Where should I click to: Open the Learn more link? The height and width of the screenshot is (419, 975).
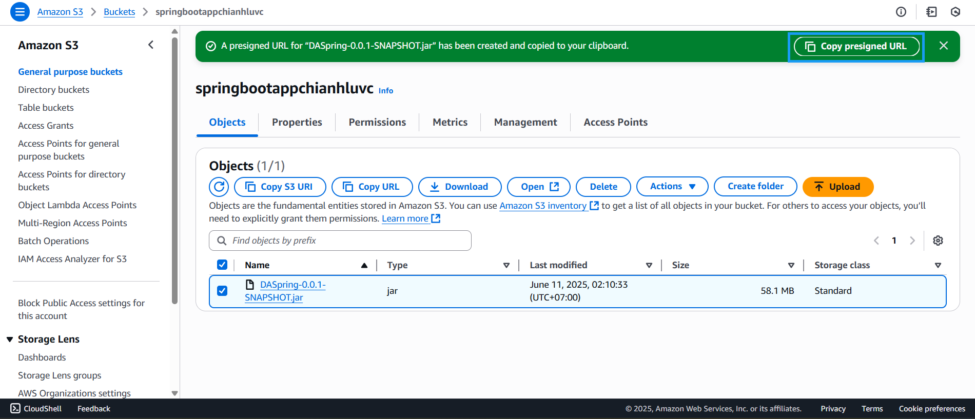411,218
